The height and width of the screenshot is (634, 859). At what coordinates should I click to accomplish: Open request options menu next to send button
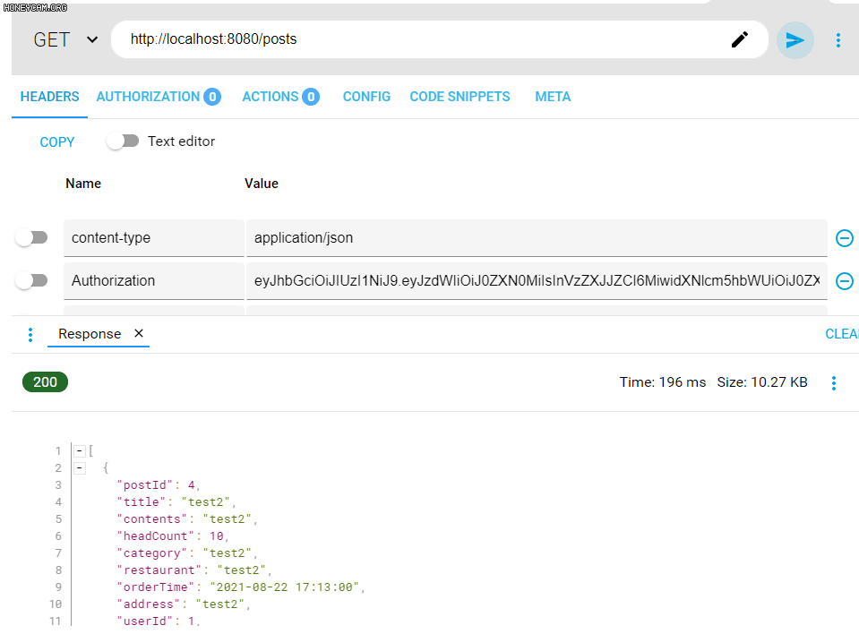coord(838,40)
